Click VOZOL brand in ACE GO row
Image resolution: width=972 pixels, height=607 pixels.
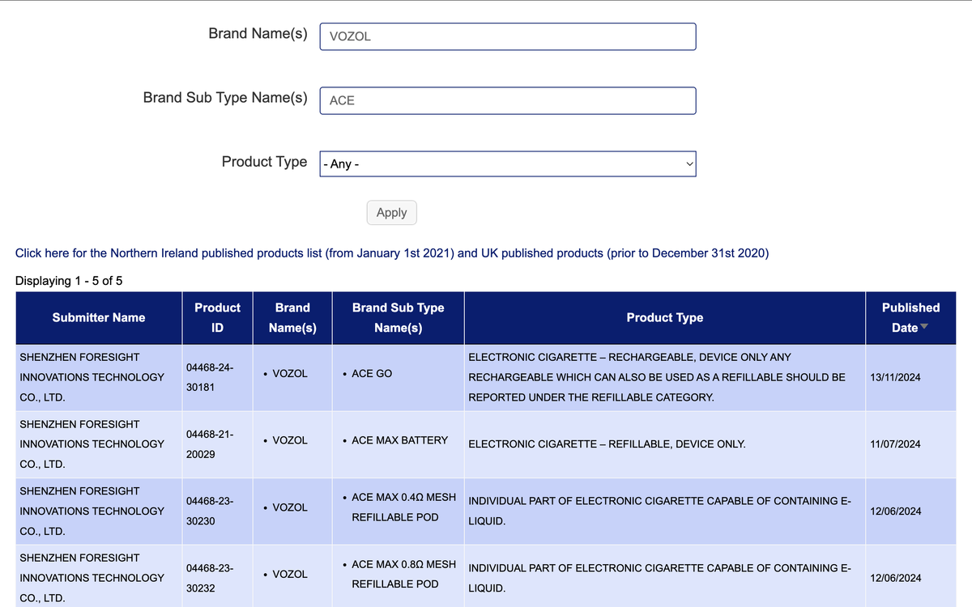coord(290,373)
